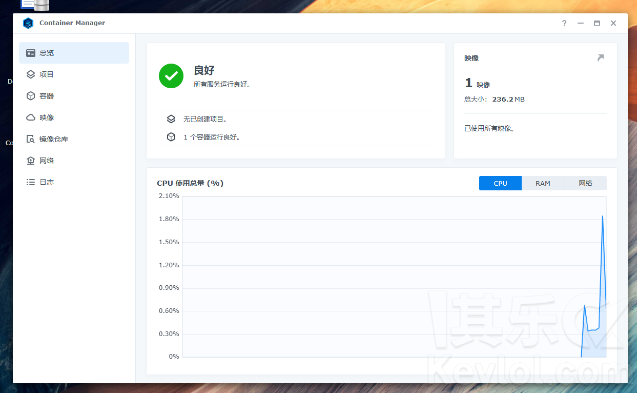This screenshot has height=393, width=637.
Task: Select the 网络 network item in sidebar
Action: pos(47,161)
